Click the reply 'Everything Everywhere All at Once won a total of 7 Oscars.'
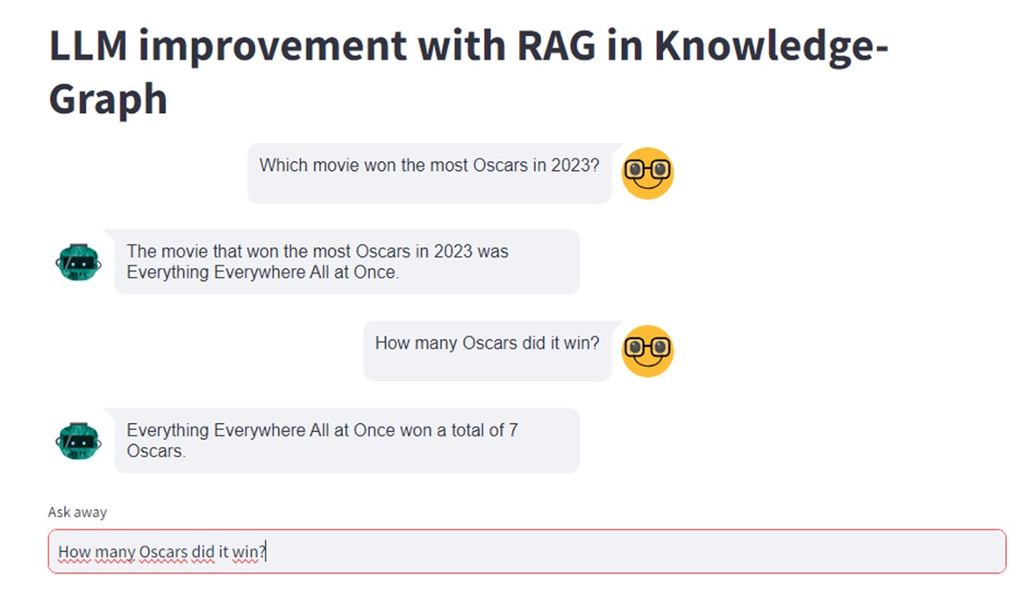 click(x=347, y=440)
